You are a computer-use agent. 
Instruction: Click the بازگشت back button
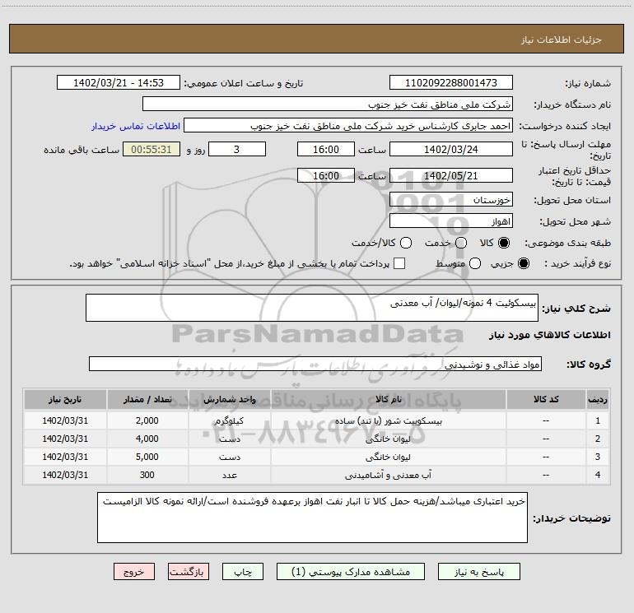189,572
